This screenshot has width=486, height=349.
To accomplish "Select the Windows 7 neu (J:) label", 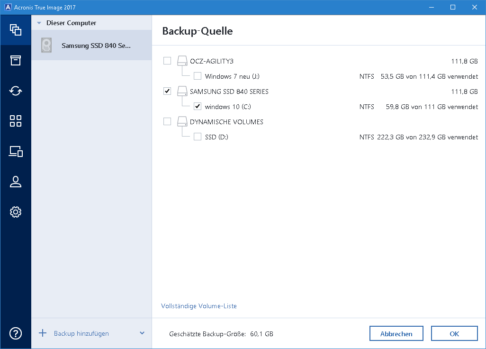I will pyautogui.click(x=232, y=76).
